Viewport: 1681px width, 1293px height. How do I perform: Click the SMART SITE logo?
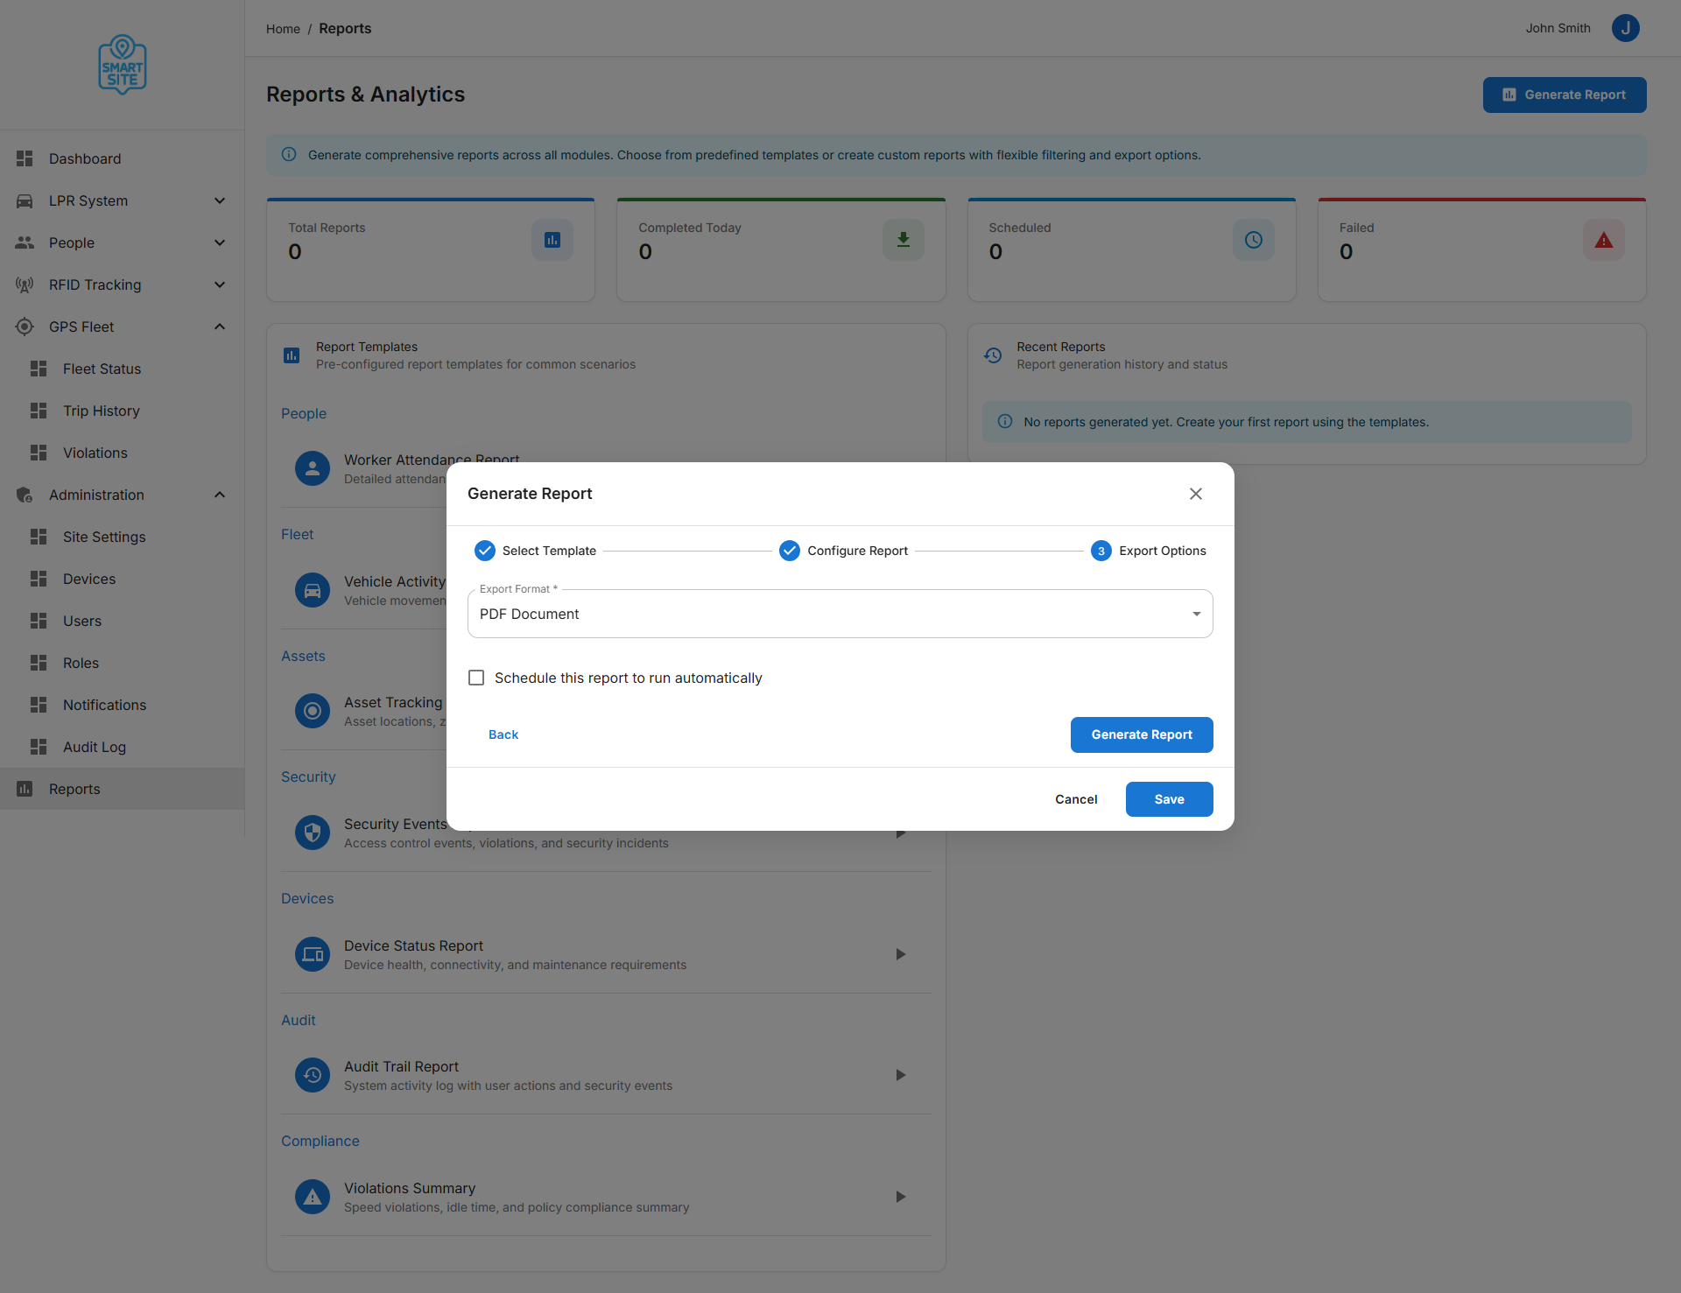pyautogui.click(x=122, y=64)
